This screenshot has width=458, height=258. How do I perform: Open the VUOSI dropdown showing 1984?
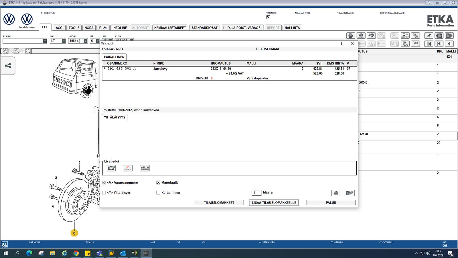pyautogui.click(x=85, y=41)
